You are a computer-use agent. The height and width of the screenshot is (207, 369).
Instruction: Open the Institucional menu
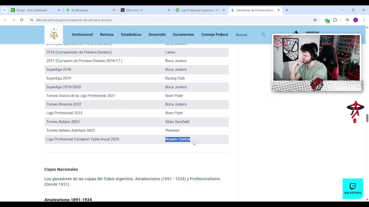pos(82,34)
